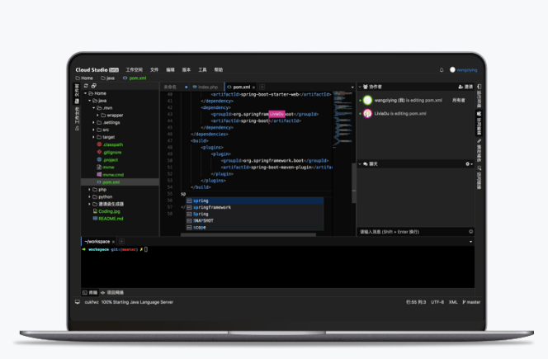Image resolution: width=548 pixels, height=359 pixels.
Task: Expand the wrapper folder
Action: (x=98, y=116)
